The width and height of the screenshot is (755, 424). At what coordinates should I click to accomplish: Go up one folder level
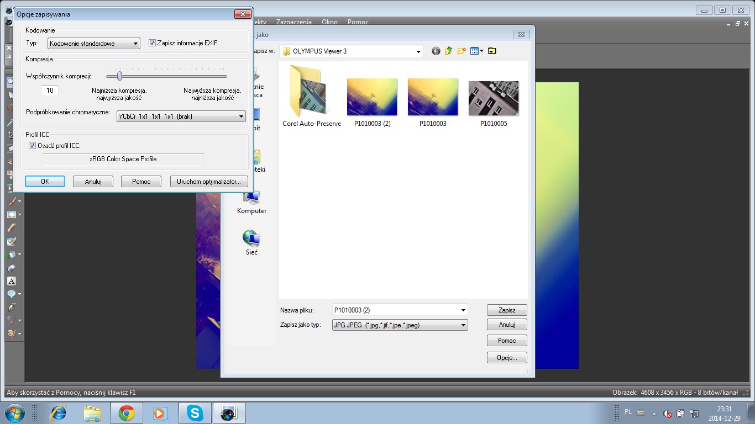pos(448,51)
